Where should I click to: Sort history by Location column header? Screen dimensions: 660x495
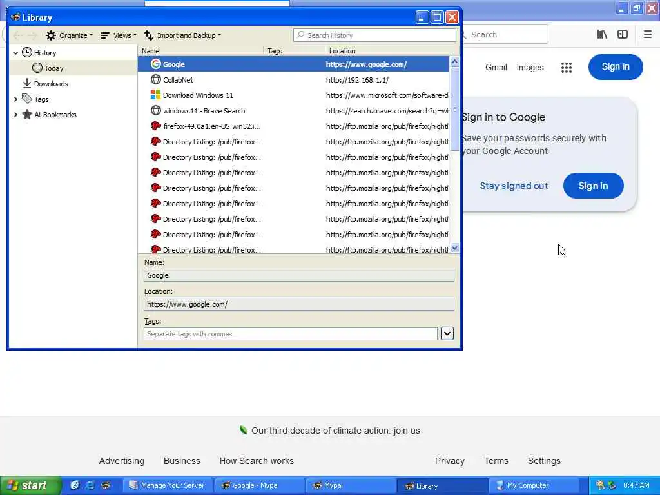pos(391,51)
